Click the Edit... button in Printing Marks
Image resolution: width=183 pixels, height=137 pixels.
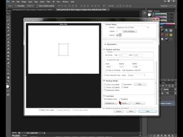pos(140,84)
